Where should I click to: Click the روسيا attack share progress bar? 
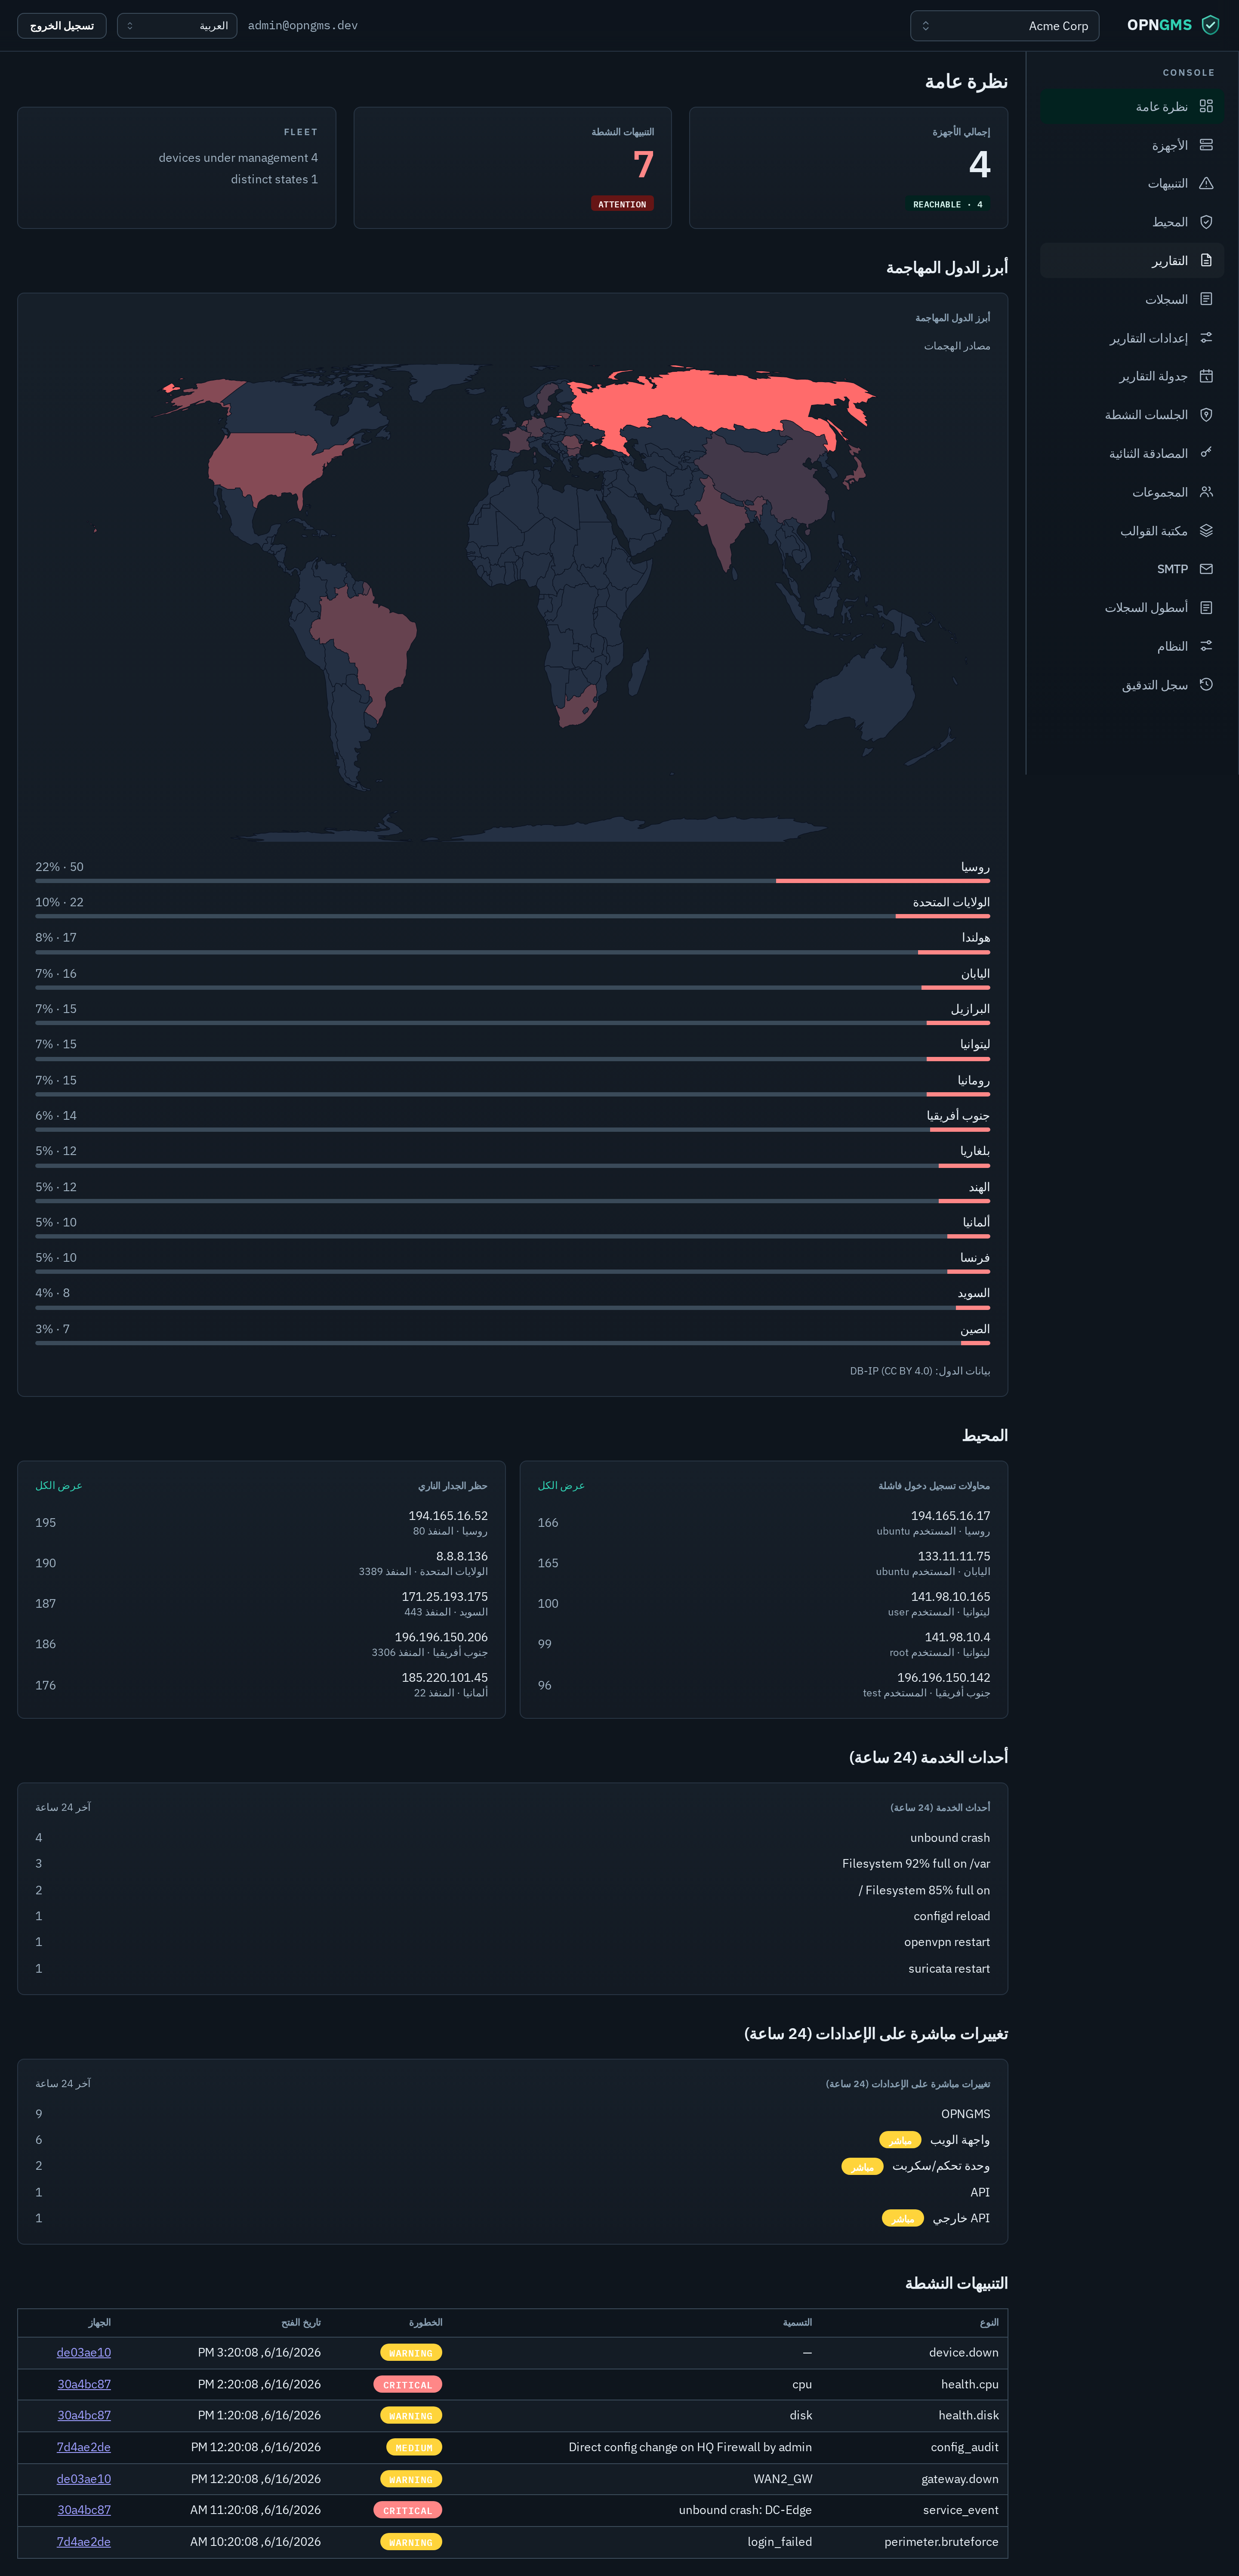tap(512, 881)
